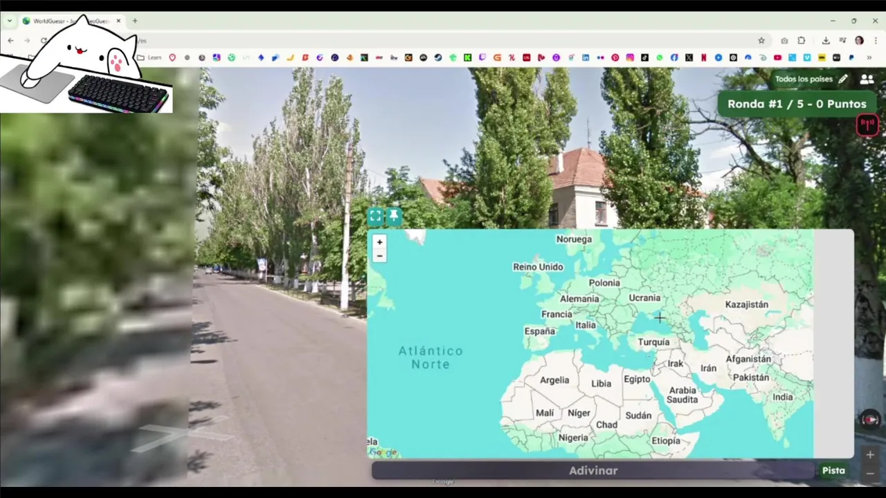Open the PayPal bookmark
This screenshot has height=498, width=886.
851,57
